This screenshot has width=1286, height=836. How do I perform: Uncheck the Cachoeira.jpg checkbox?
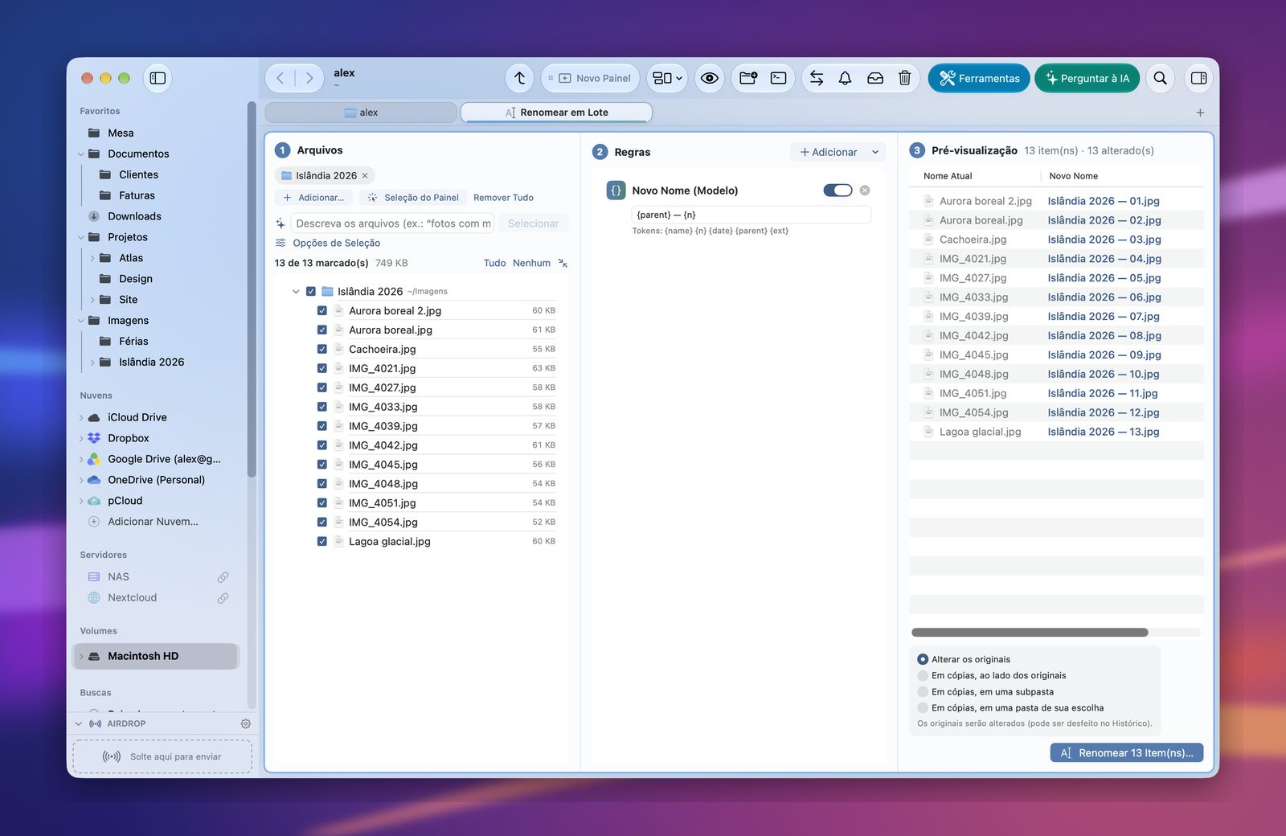coord(321,349)
